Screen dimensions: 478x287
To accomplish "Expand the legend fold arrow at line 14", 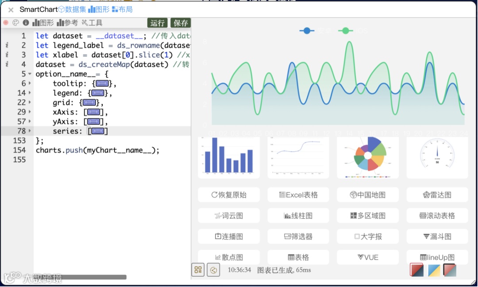I will tap(30, 92).
